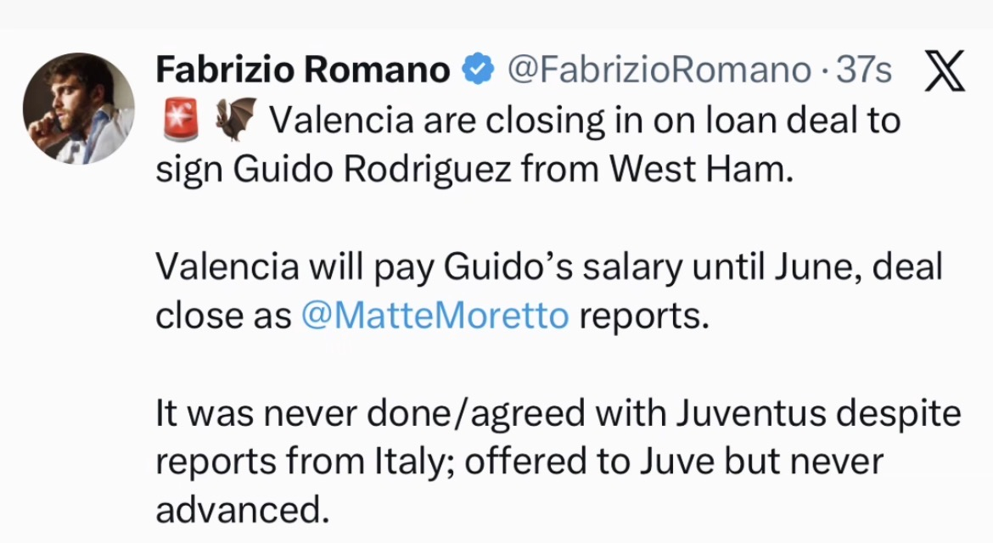Viewport: 993px width, 543px height.
Task: Click the blue verified badge icon
Action: [478, 71]
